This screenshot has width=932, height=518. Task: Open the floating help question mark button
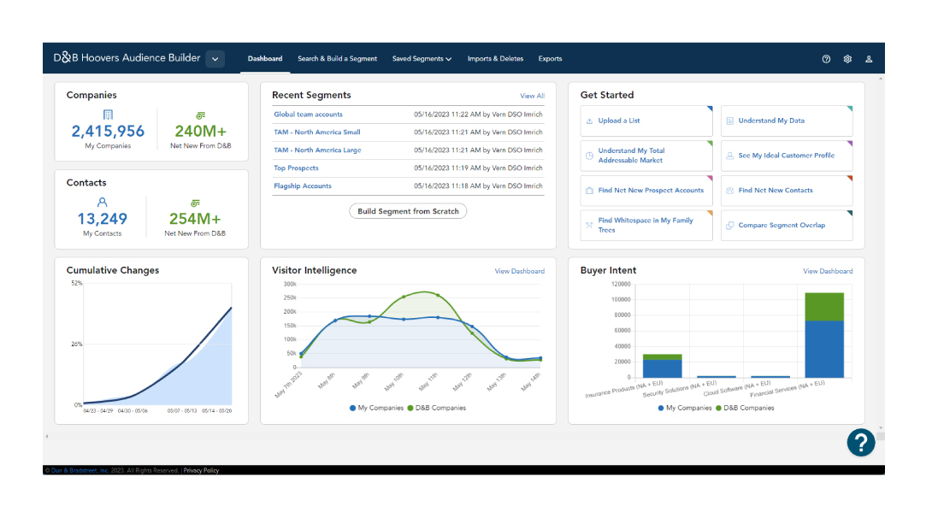click(861, 443)
